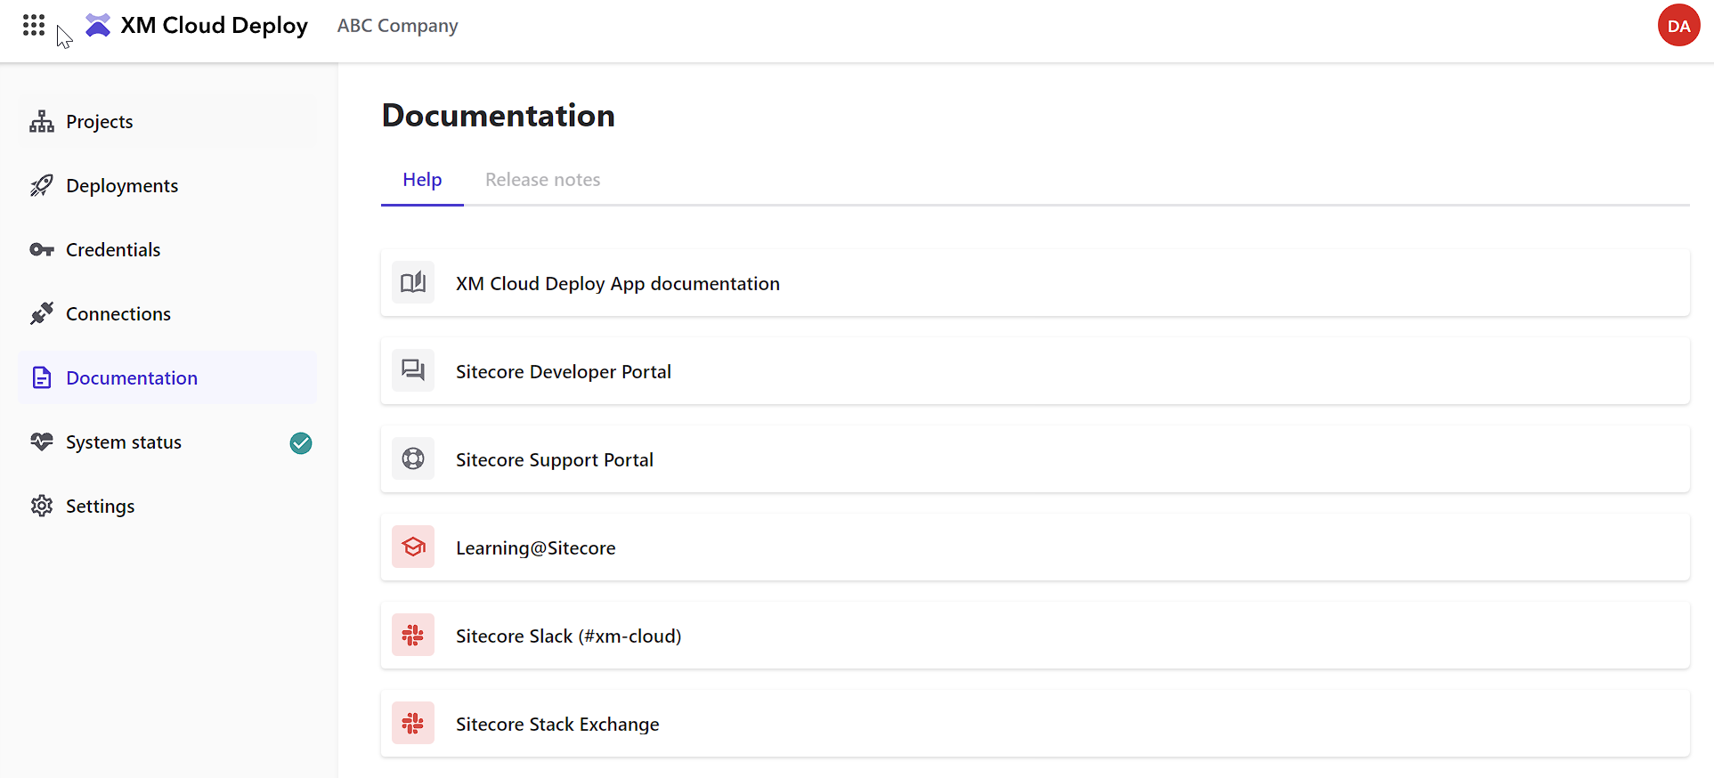Click the XM Cloud Deploy logo icon
Screen dimensions: 1714x778
[98, 25]
